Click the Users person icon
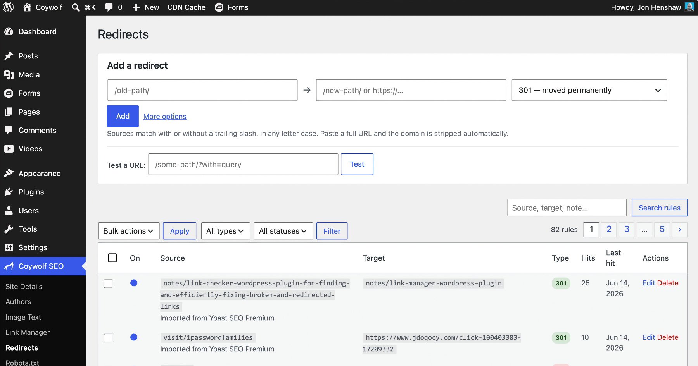The width and height of the screenshot is (698, 366). pos(9,211)
